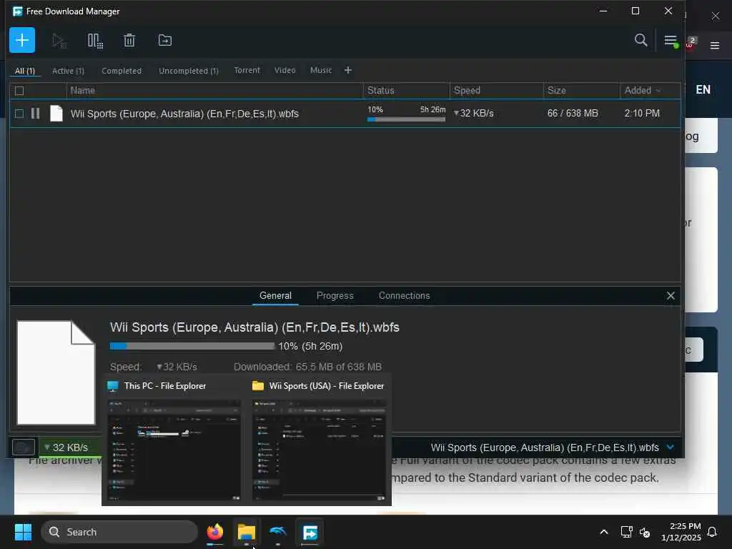Click the 2:10 PM added time
The width and height of the screenshot is (732, 549).
[x=642, y=114]
